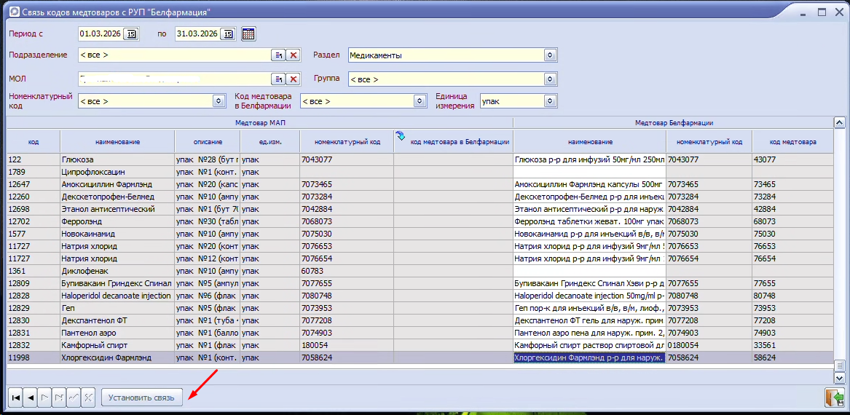Select the Диклофенак row
This screenshot has width=850, height=415.
point(117,271)
